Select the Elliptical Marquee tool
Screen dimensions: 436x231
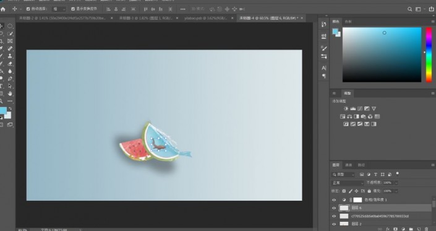[x=10, y=26]
